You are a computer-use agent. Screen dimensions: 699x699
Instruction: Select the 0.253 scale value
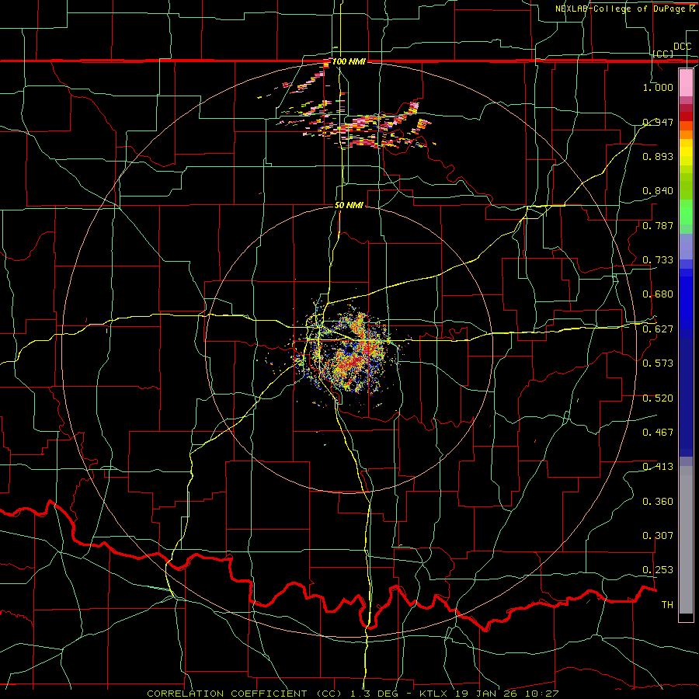[658, 570]
